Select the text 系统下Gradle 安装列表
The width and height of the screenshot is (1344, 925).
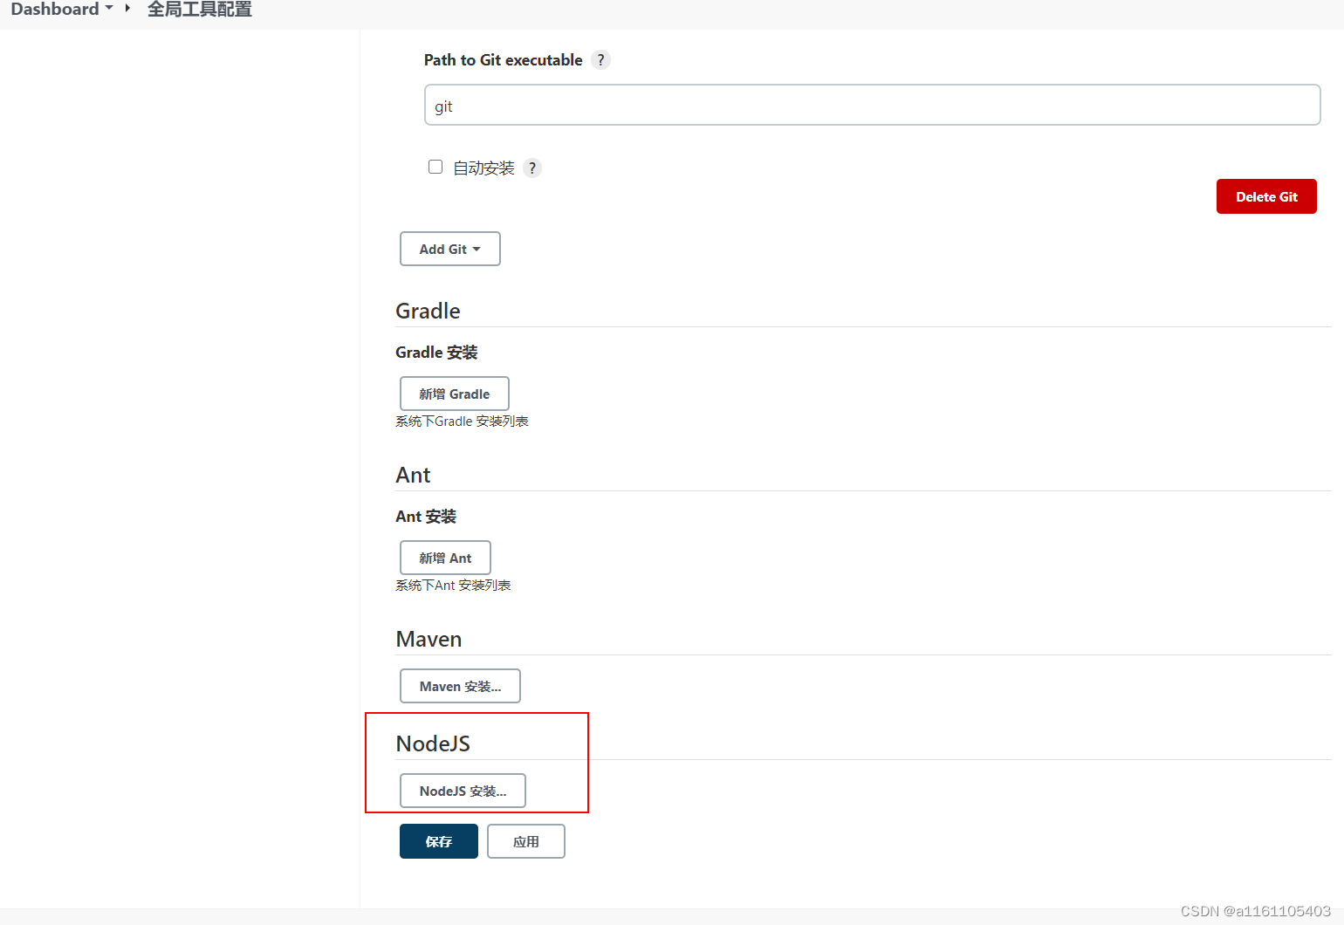pyautogui.click(x=462, y=421)
